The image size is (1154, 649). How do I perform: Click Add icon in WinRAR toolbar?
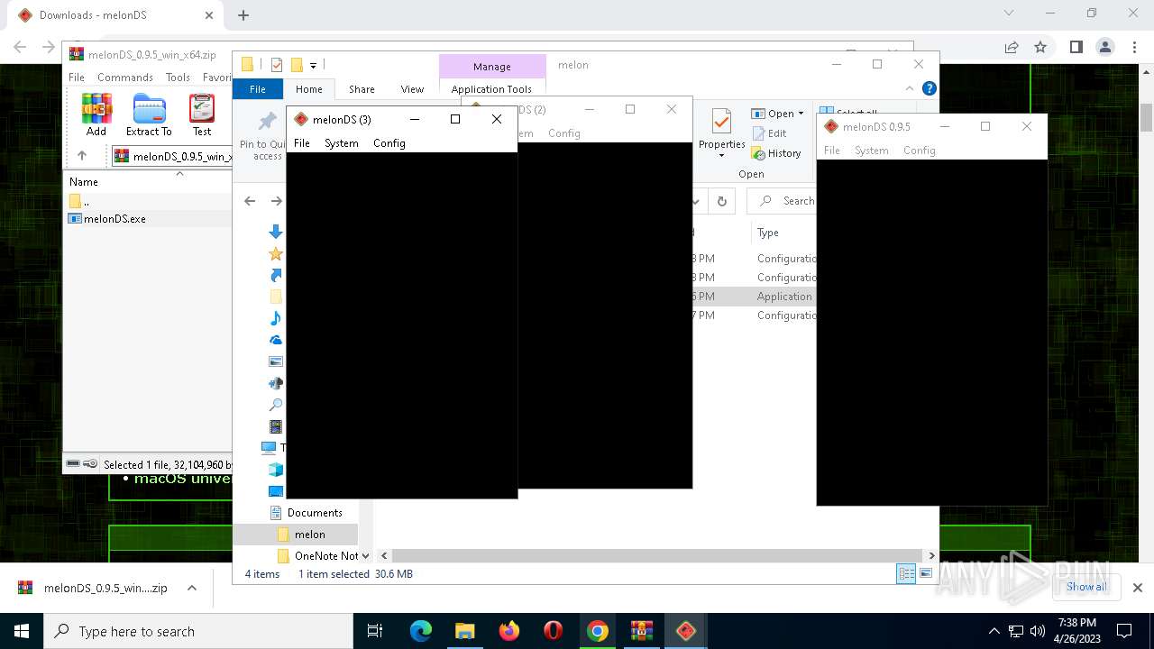(96, 115)
